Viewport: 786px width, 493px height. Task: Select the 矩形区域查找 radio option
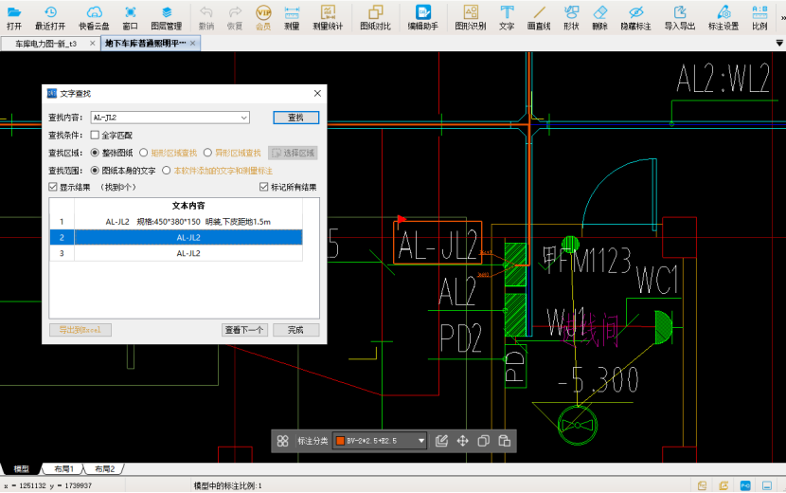coord(144,153)
